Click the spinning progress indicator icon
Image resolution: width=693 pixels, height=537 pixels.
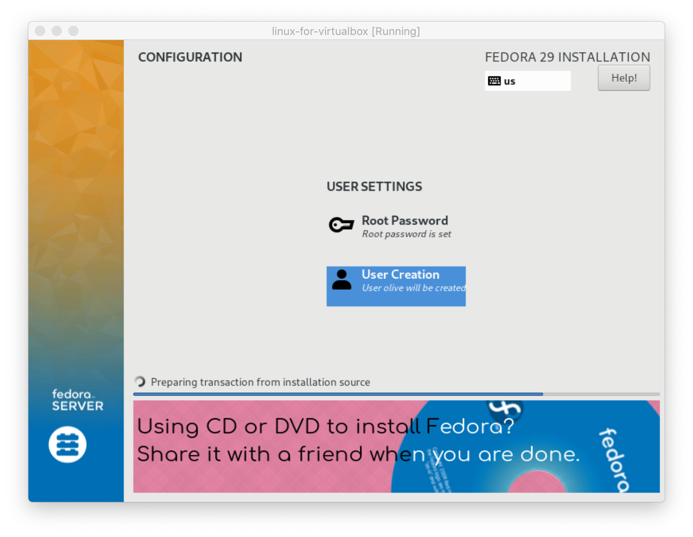[141, 381]
